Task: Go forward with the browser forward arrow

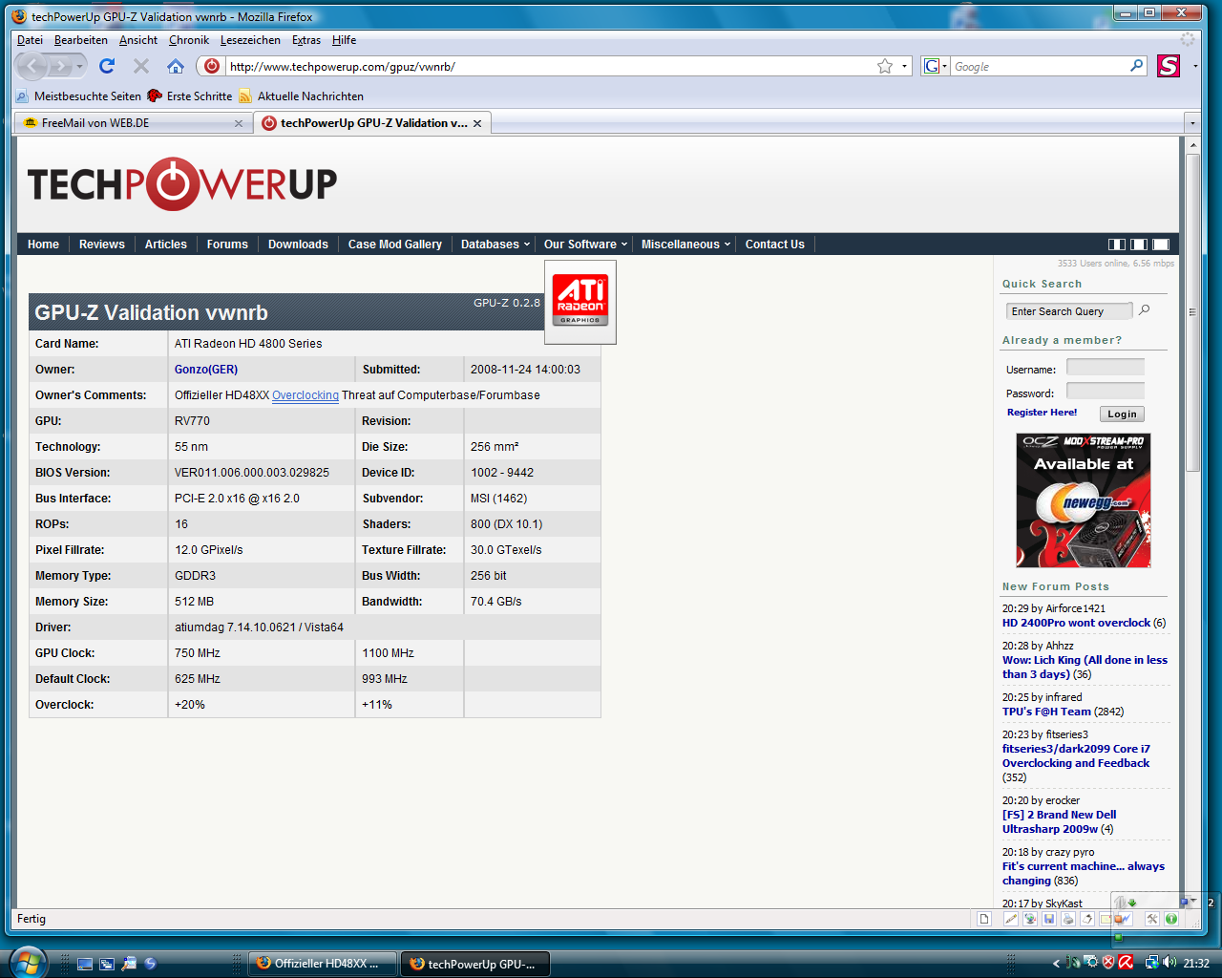Action: tap(60, 66)
